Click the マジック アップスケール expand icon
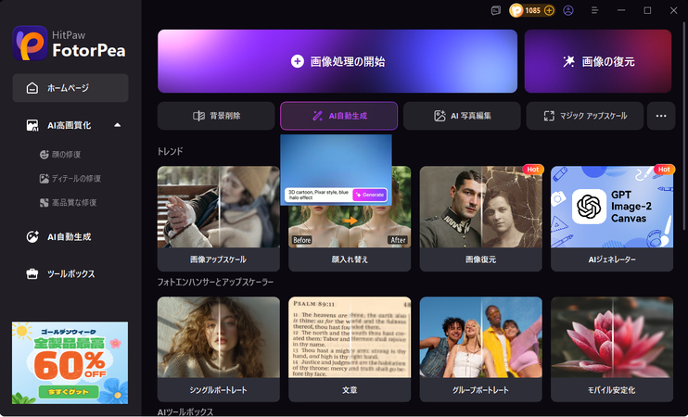 click(x=549, y=116)
